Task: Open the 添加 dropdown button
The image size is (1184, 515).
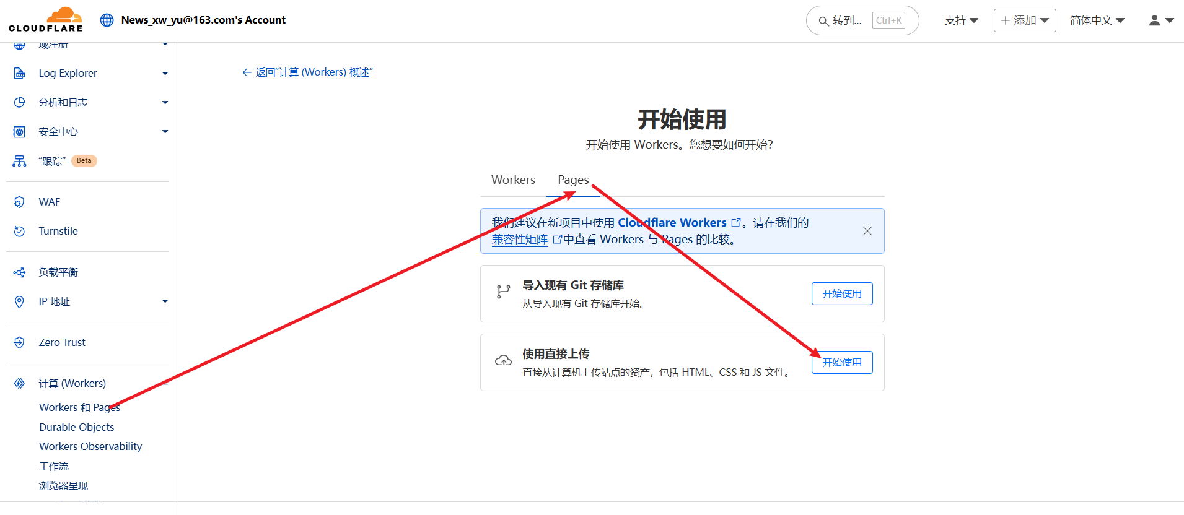Action: pos(1024,20)
